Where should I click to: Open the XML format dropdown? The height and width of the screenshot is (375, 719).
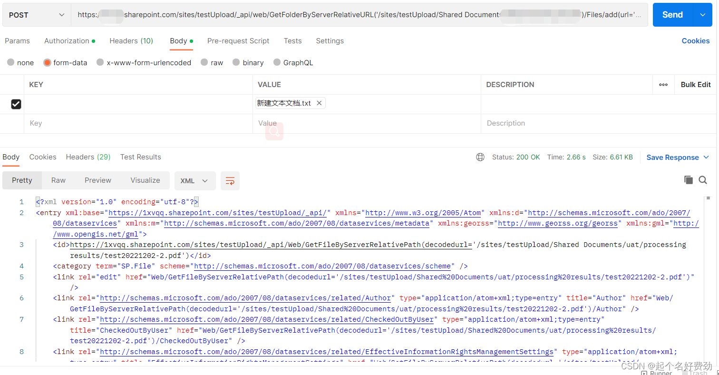[x=195, y=181]
